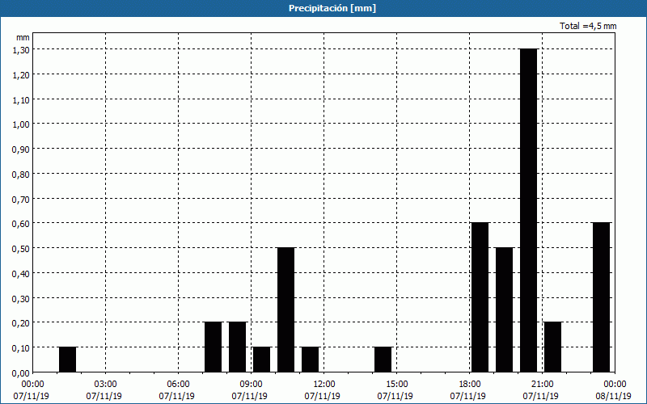Viewport: 647px width, 404px height.
Task: Click the "Precipitación [mm]" chart title
Action: click(x=332, y=8)
